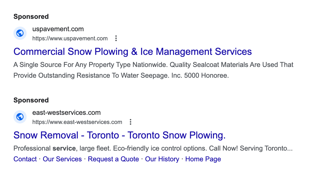
Task: Open Snow Removal - Toronto ad headline
Action: coord(119,135)
